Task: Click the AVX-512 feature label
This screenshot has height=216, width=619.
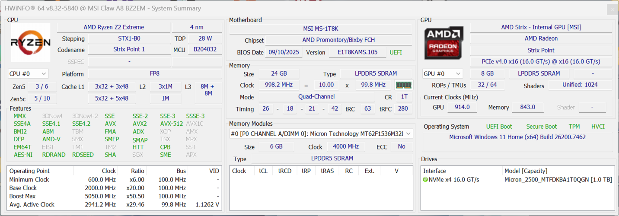Action: point(171,124)
